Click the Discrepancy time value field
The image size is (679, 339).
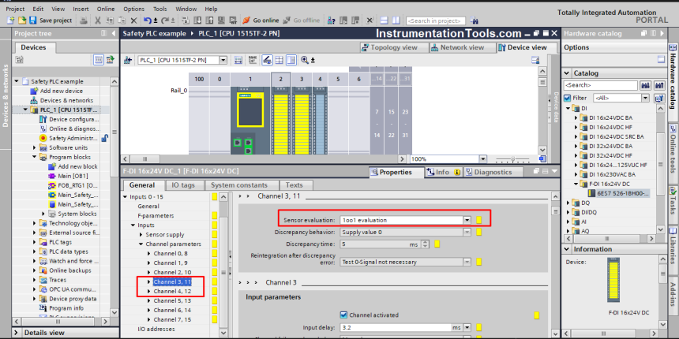(x=380, y=244)
